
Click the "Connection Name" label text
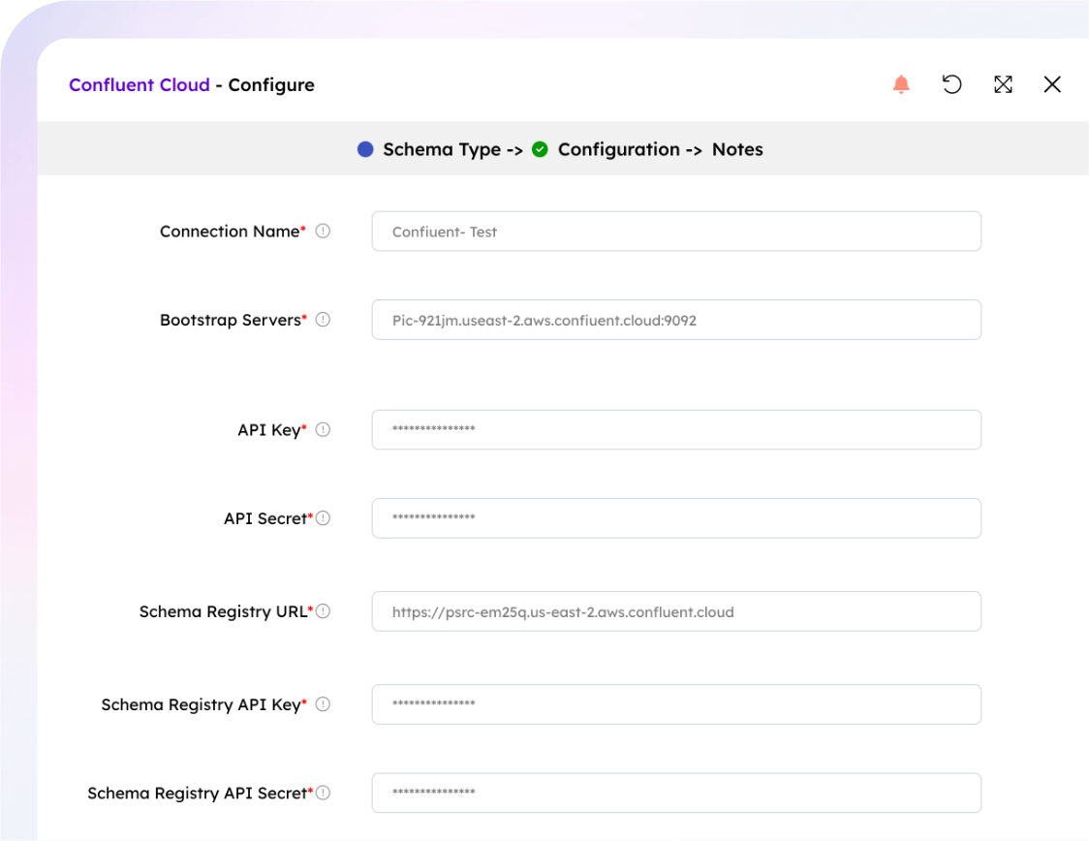click(230, 232)
